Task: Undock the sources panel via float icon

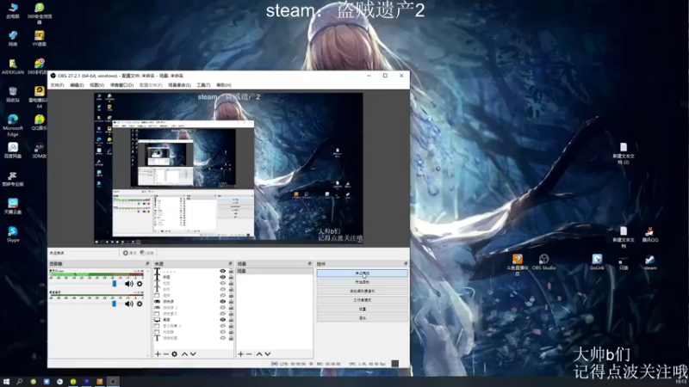Action: coord(230,264)
